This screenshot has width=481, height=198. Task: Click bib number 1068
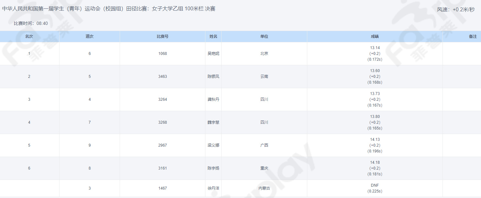point(162,54)
